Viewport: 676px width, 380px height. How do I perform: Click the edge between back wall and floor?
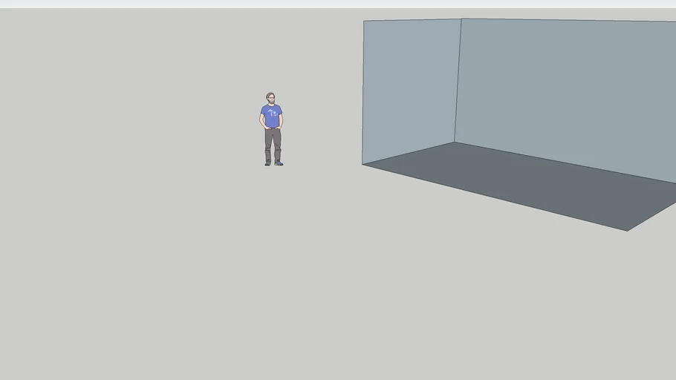[565, 162]
